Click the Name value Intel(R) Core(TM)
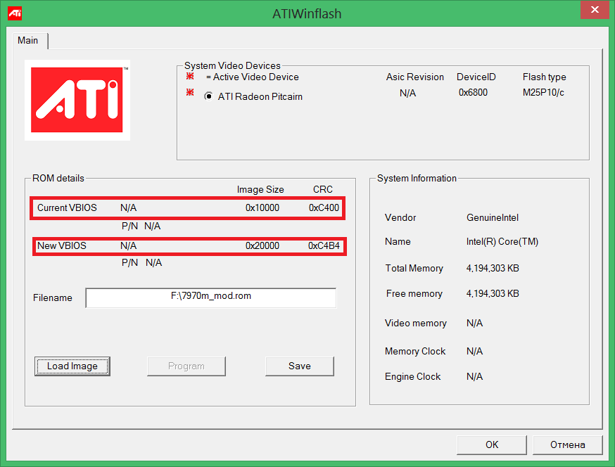Image resolution: width=615 pixels, height=467 pixels. point(502,241)
